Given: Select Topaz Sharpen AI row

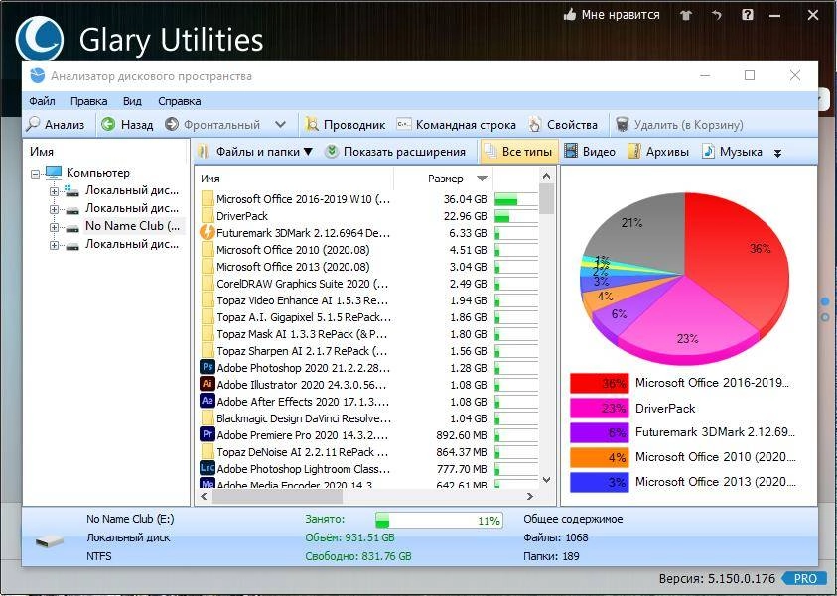Looking at the screenshot, I should (368, 351).
